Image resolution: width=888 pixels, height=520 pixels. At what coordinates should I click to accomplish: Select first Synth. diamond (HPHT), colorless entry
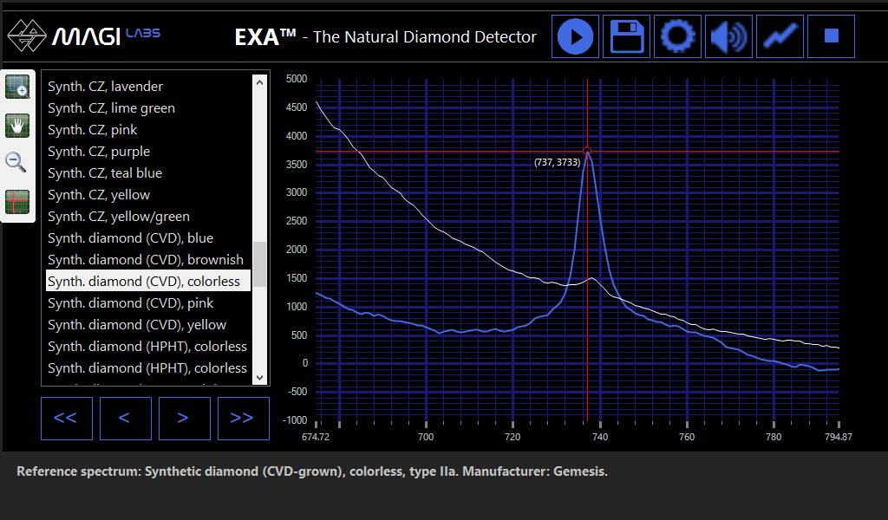[x=147, y=347]
